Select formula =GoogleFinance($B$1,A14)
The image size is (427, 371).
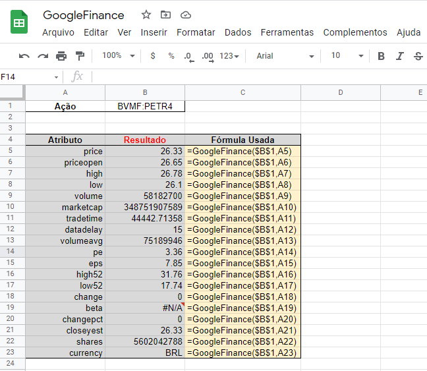[242, 252]
